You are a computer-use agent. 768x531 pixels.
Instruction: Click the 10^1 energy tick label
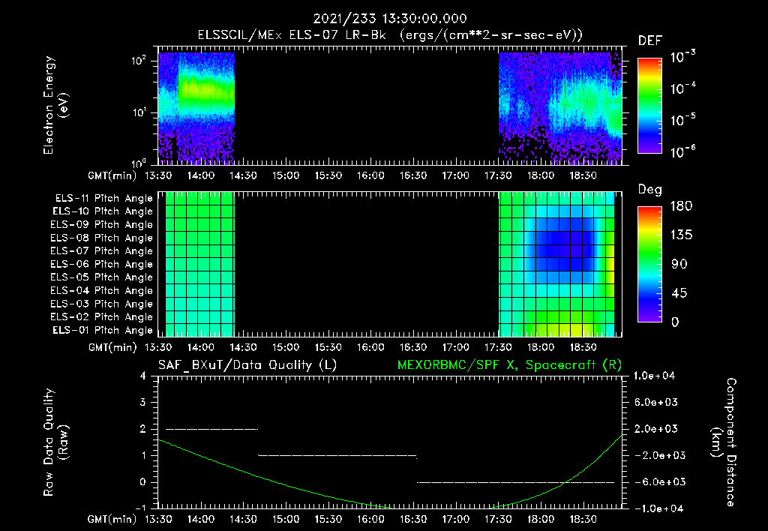click(x=139, y=112)
